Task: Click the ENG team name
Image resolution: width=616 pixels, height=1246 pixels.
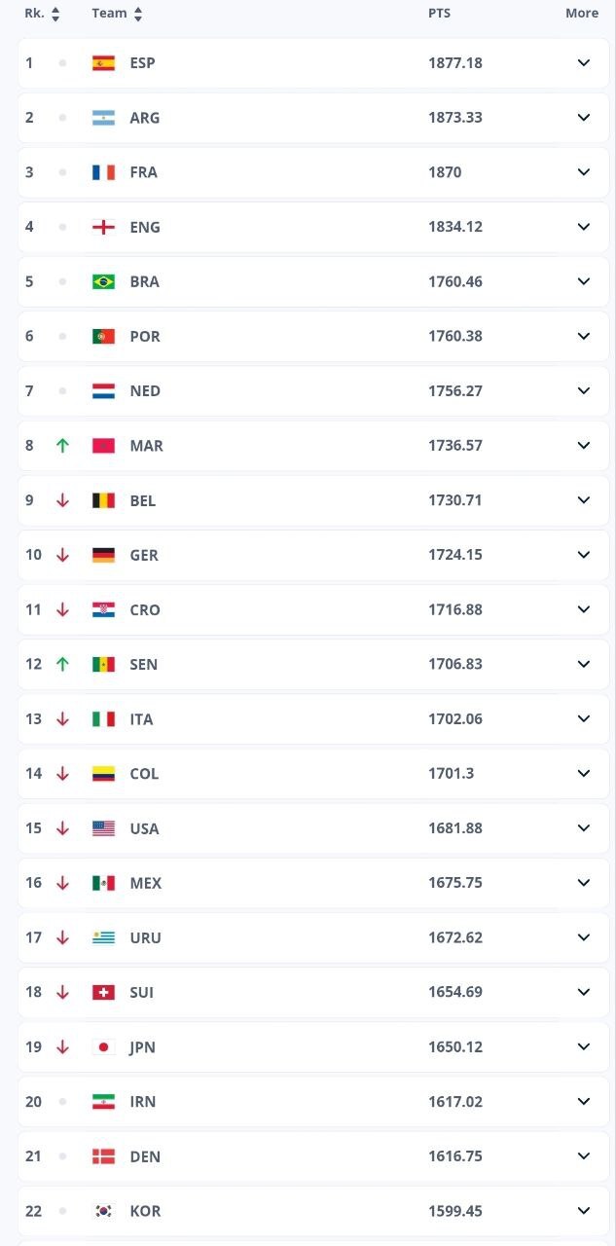Action: (145, 227)
